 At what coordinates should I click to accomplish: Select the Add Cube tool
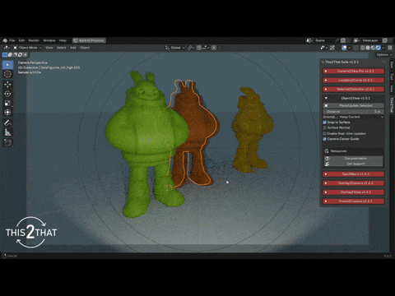(7, 143)
